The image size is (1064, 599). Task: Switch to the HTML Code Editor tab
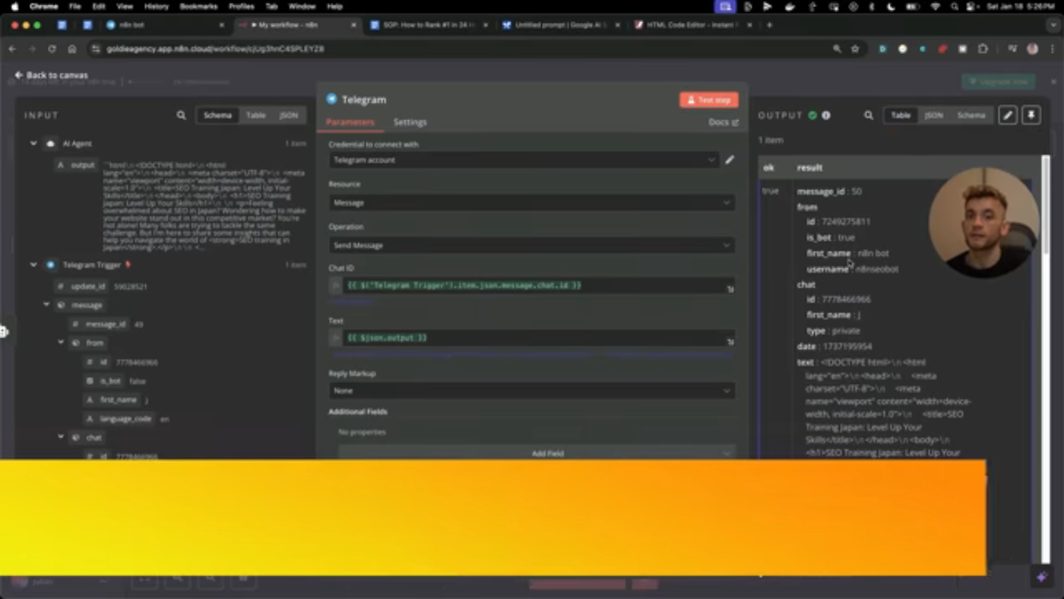(x=692, y=24)
